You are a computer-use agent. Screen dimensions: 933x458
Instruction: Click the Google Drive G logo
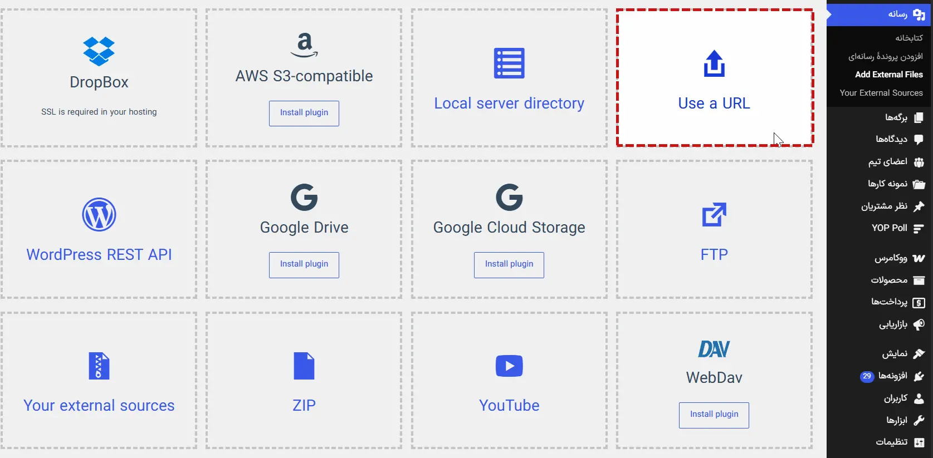click(304, 197)
